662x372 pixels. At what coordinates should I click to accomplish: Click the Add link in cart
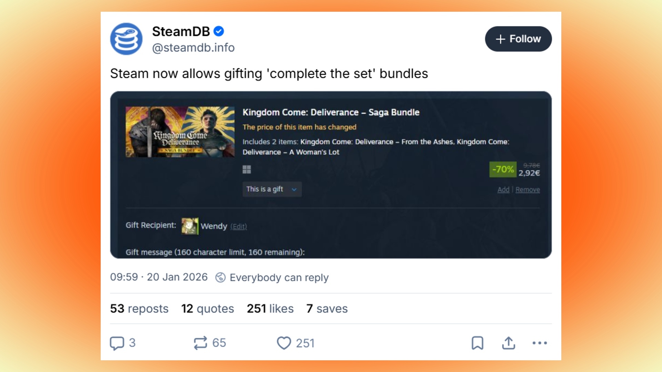[x=503, y=190]
